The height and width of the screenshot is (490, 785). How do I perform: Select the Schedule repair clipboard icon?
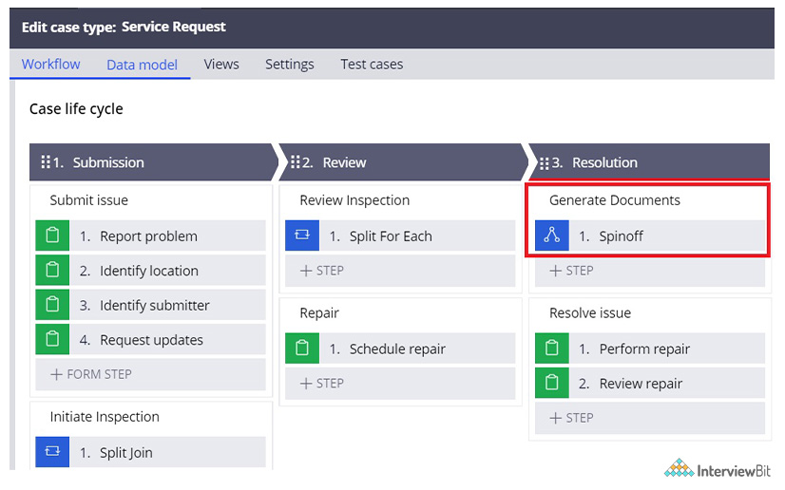302,348
